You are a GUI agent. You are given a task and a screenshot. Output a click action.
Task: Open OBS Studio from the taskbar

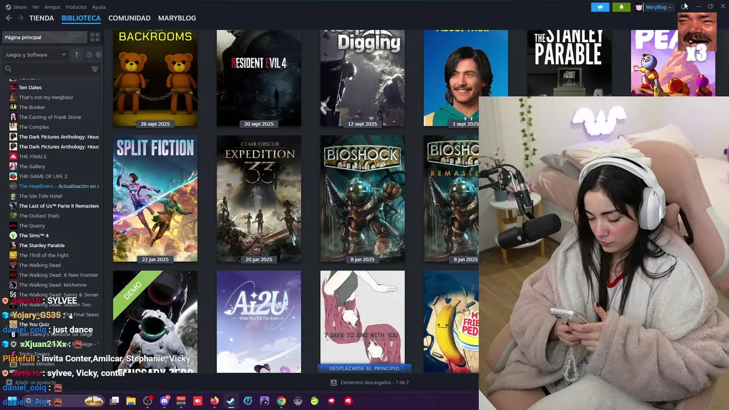(x=148, y=401)
